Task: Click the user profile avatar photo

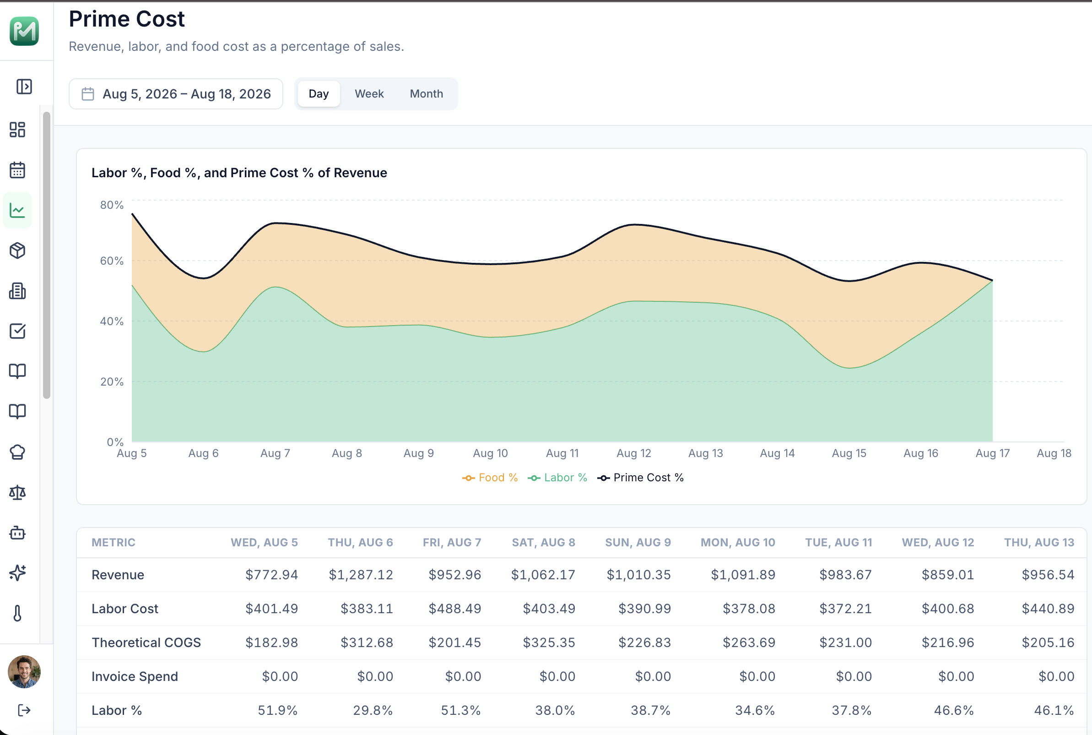Action: pos(24,672)
